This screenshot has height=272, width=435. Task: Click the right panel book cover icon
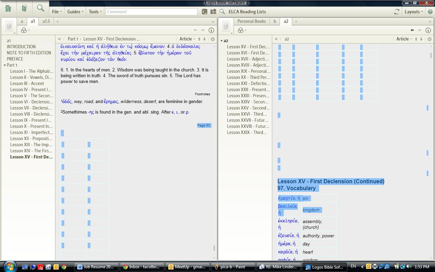(x=226, y=26)
